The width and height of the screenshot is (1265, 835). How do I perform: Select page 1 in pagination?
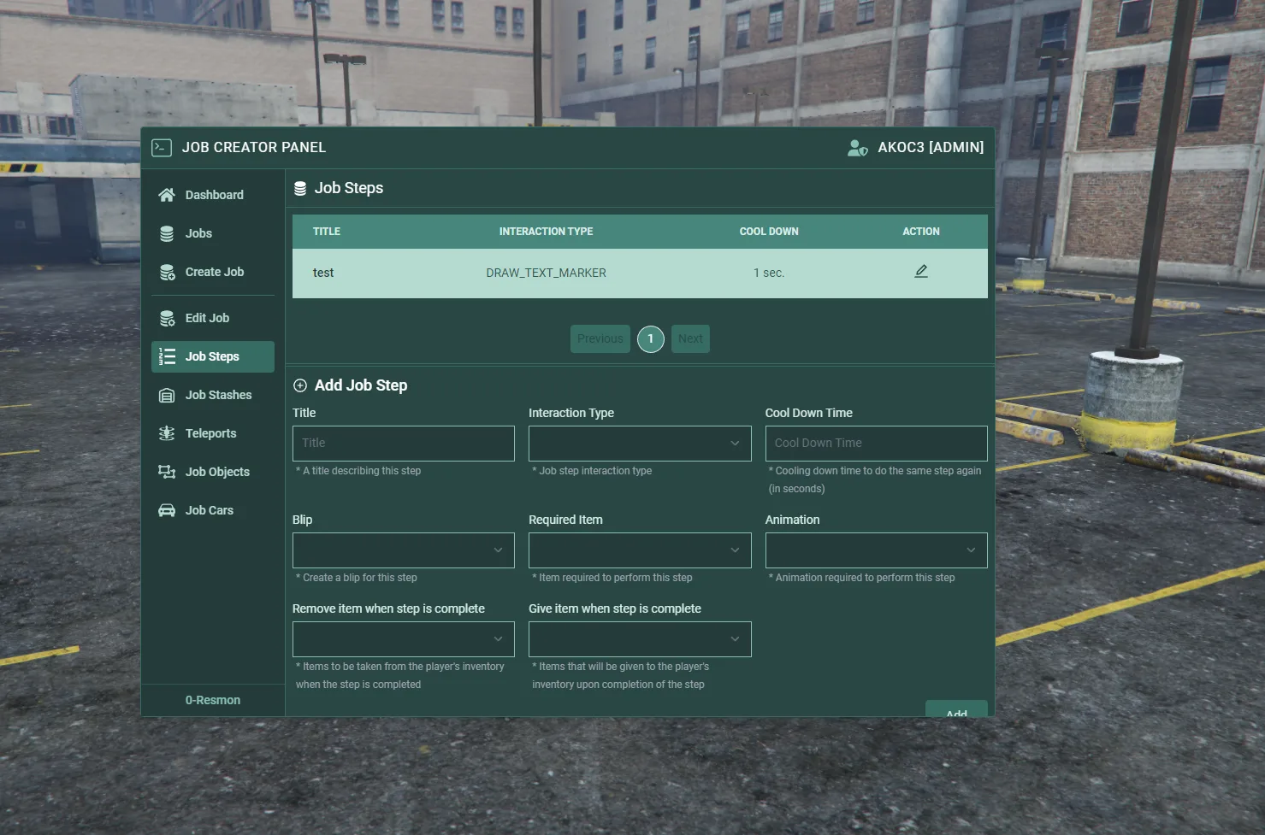coord(651,339)
